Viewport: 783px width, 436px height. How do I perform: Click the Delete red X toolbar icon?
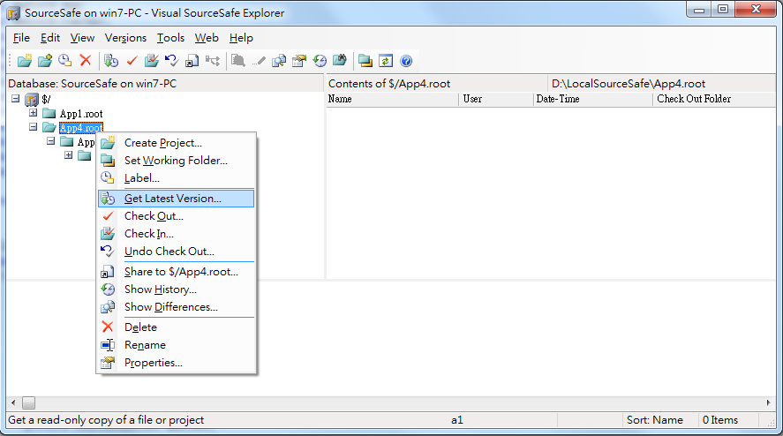pyautogui.click(x=86, y=60)
